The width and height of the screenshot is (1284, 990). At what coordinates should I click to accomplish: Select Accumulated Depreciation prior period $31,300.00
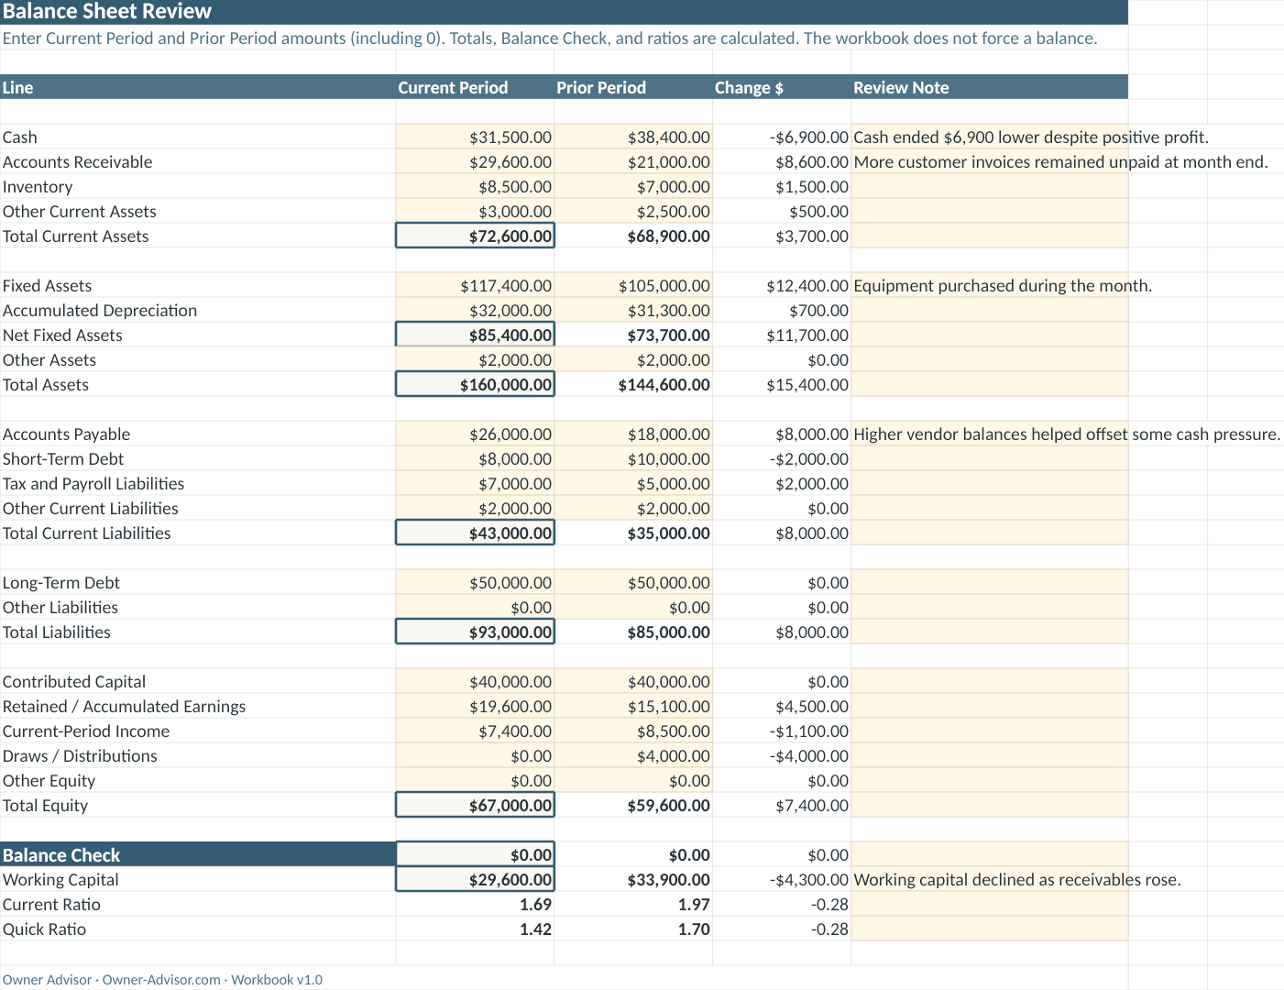pos(633,310)
